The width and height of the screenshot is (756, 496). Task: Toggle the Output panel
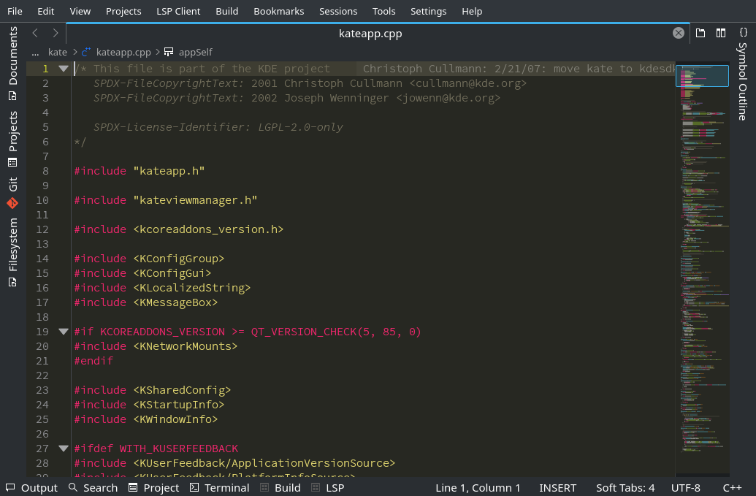[31, 488]
